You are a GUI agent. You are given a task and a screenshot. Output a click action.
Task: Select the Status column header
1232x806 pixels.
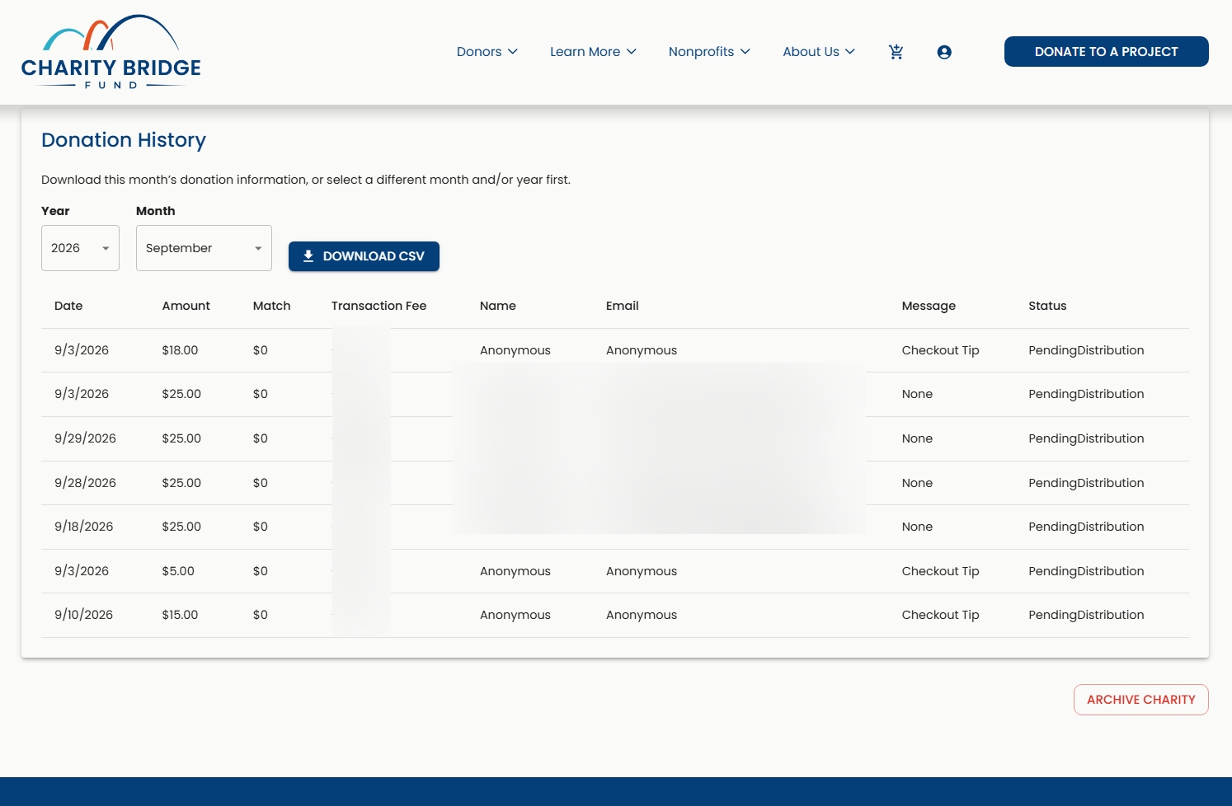click(1047, 306)
